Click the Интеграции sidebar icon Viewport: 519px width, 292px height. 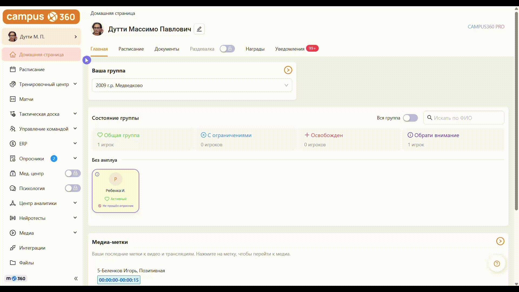tap(13, 248)
